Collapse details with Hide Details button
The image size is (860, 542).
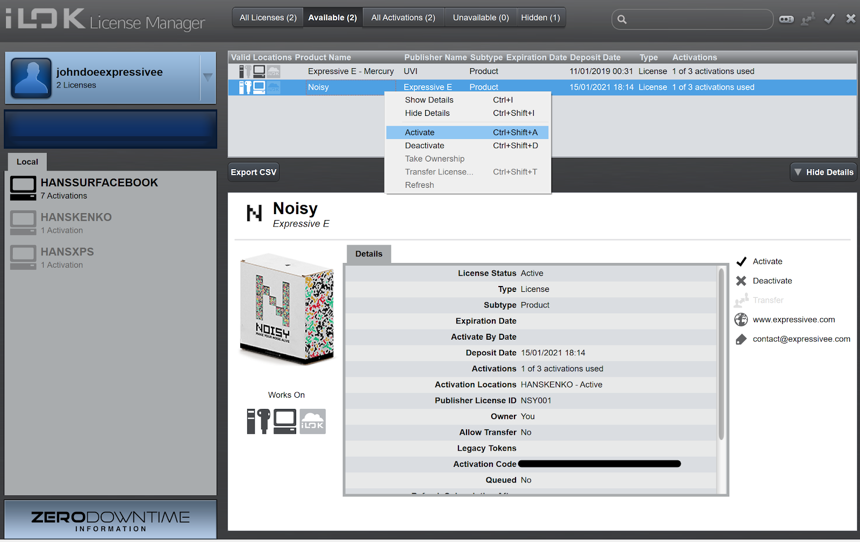coord(823,172)
